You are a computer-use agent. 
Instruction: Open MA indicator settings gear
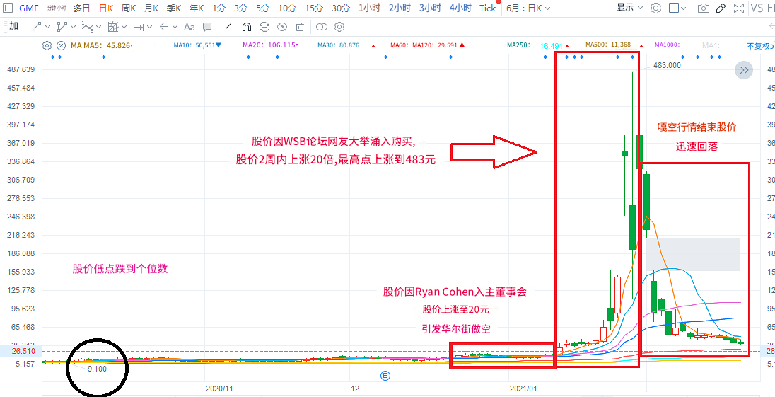tap(47, 45)
